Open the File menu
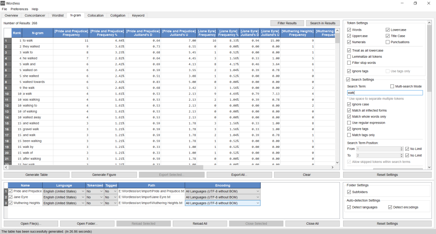The height and width of the screenshot is (234, 436). pyautogui.click(x=4, y=9)
